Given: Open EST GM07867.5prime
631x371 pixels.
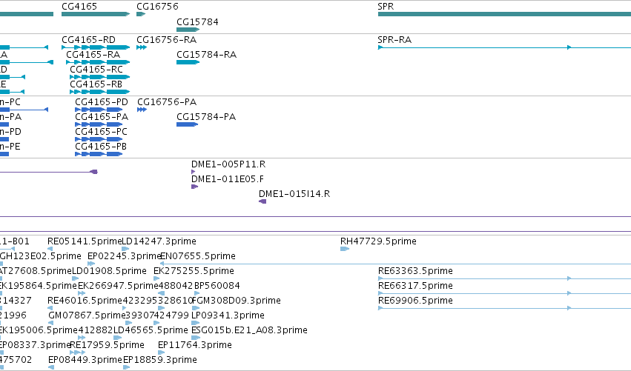Looking at the screenshot, I should pyautogui.click(x=87, y=316).
